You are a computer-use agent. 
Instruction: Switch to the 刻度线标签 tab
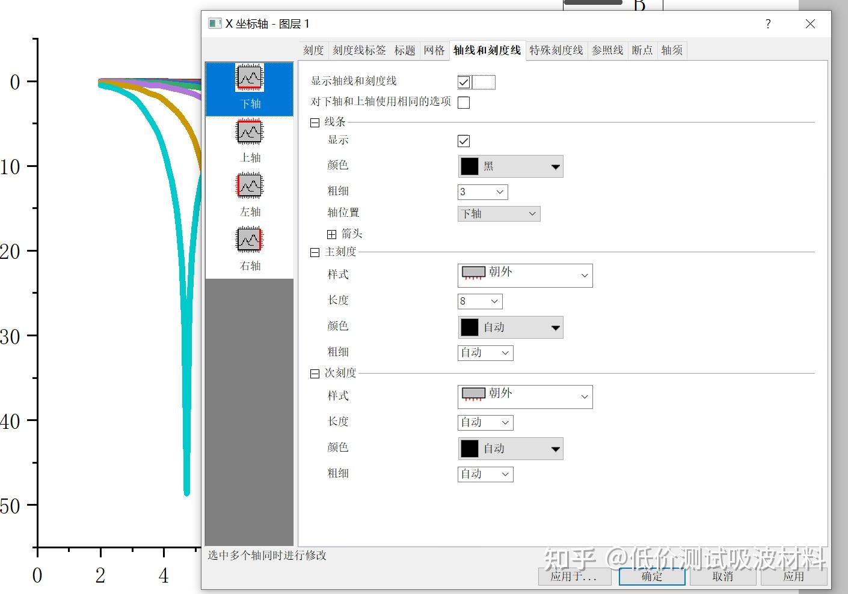(x=358, y=50)
